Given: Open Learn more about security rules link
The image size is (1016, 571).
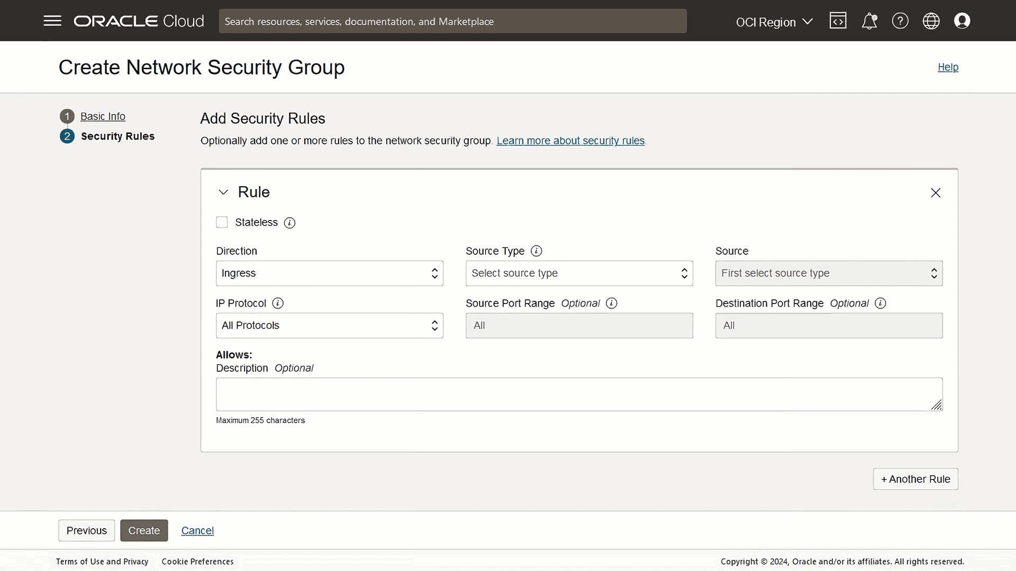Looking at the screenshot, I should [570, 141].
